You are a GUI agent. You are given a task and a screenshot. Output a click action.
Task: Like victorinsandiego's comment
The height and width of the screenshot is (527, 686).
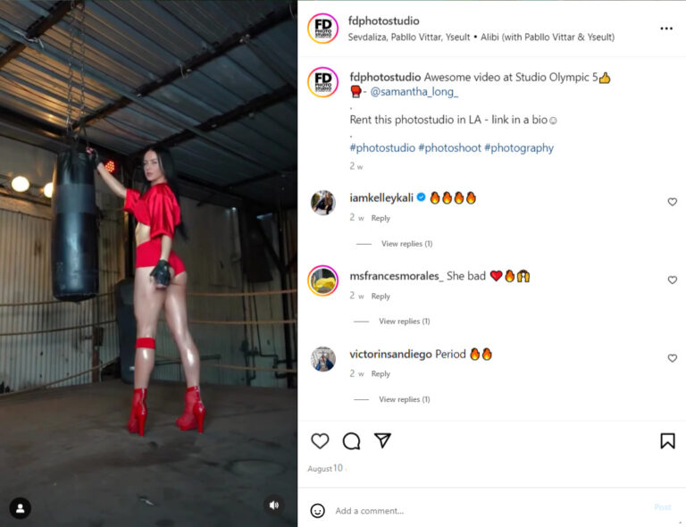(x=672, y=358)
